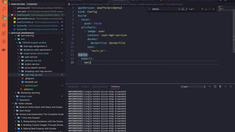Click the play-circle icon in activity bar
Screen dimensions: 235x132
(4, 41)
